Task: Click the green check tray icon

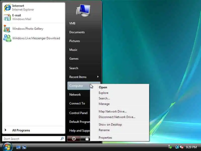Action: tap(170, 147)
